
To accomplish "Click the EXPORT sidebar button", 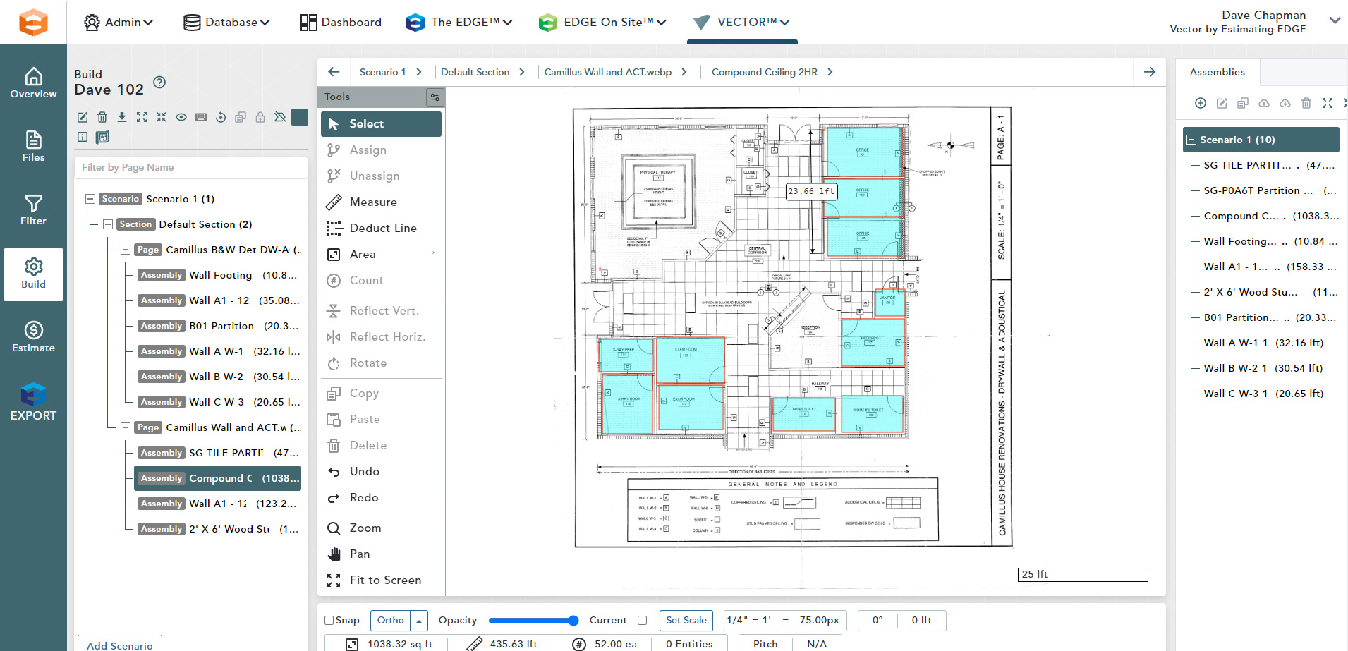I will (x=33, y=402).
